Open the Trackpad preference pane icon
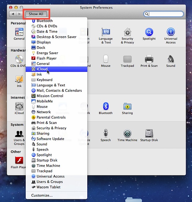The width and height of the screenshot is (192, 202). 127,59
